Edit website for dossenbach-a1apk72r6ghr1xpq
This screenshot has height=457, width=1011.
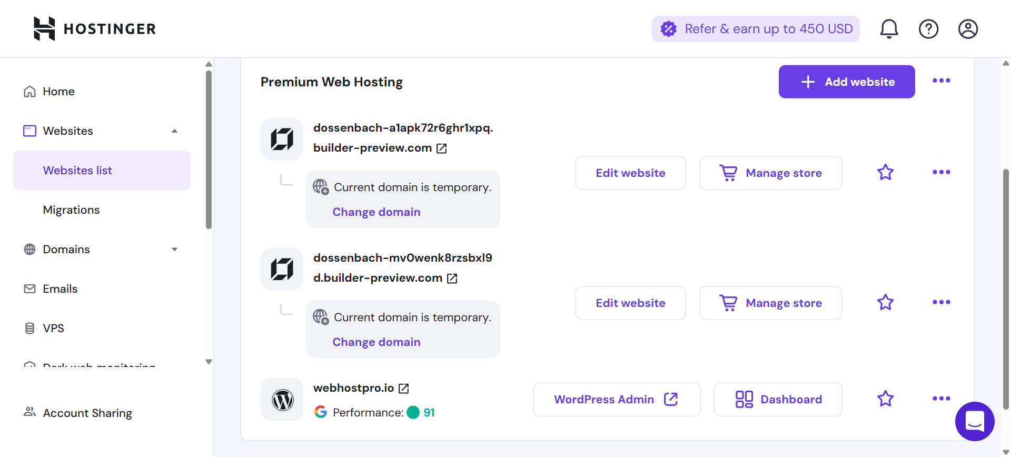[x=630, y=173]
